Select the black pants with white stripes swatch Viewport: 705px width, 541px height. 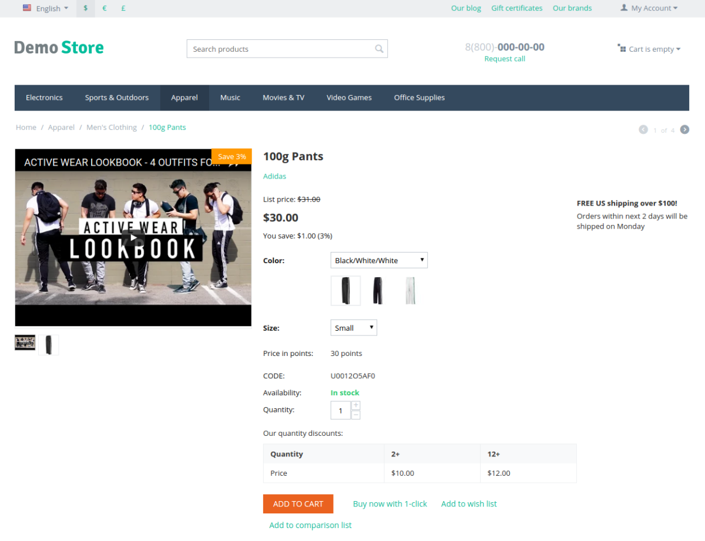345,291
